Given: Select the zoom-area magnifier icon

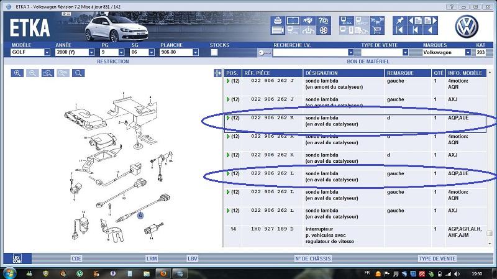Looking at the screenshot, I should pos(48,73).
